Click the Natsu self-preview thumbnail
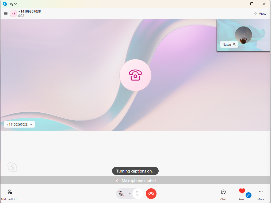 pos(243,35)
